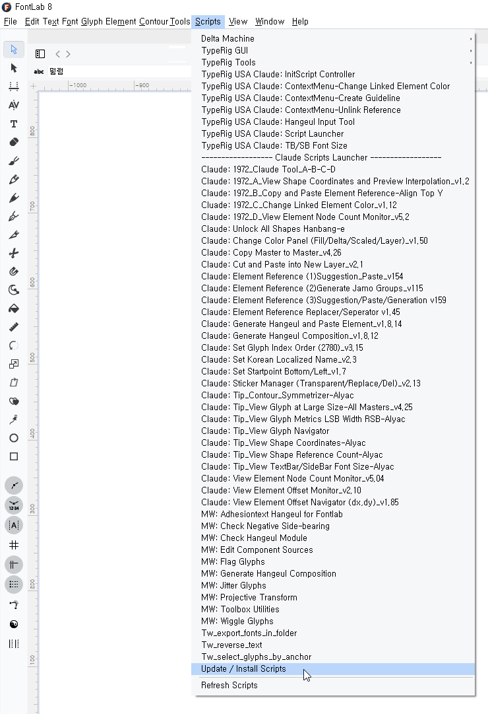488x714 pixels.
Task: Open the File menu
Action: pyautogui.click(x=10, y=21)
